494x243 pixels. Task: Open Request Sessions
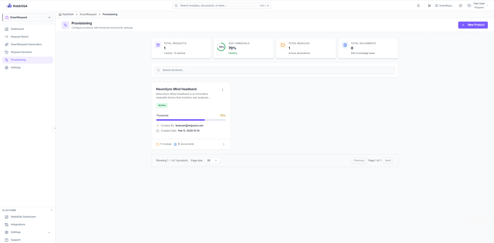click(28, 52)
